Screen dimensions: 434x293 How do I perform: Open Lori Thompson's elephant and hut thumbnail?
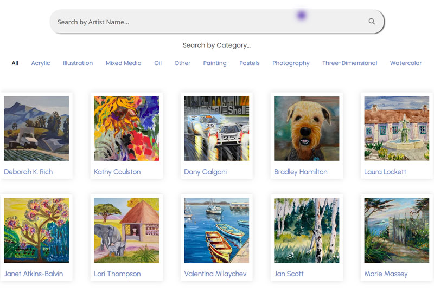coord(126,230)
